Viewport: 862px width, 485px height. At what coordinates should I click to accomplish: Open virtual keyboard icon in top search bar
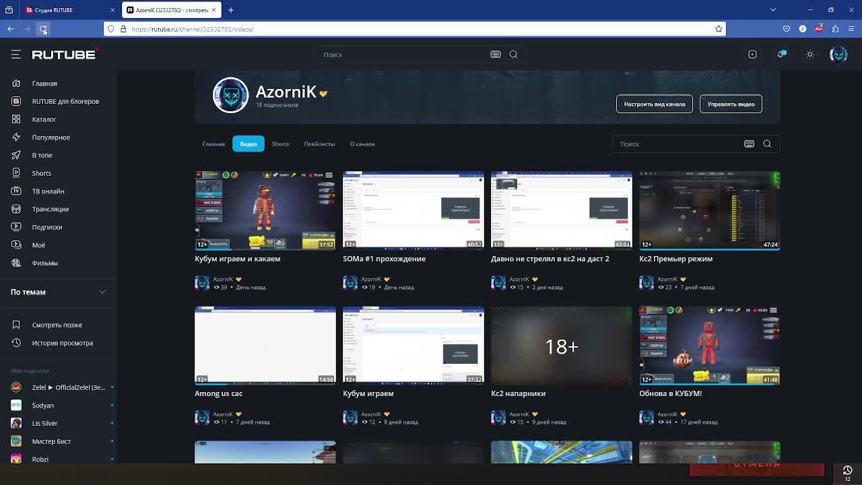click(496, 55)
